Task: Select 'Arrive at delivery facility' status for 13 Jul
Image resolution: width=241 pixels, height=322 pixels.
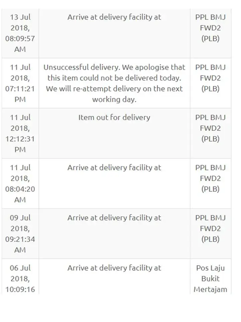Action: [114, 17]
